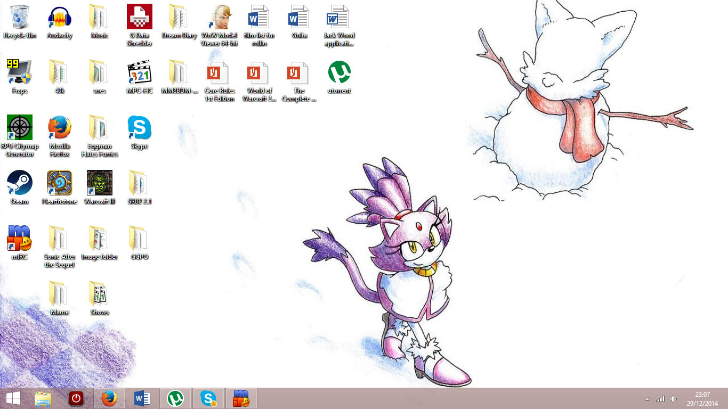
Task: Switch to Skype in the taskbar
Action: [x=208, y=398]
